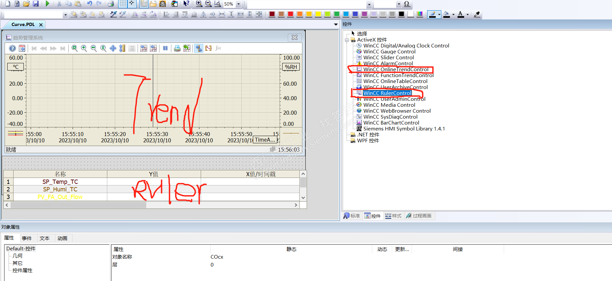Open the font color dropdown arrow
The height and width of the screenshot is (281, 612).
467,14
